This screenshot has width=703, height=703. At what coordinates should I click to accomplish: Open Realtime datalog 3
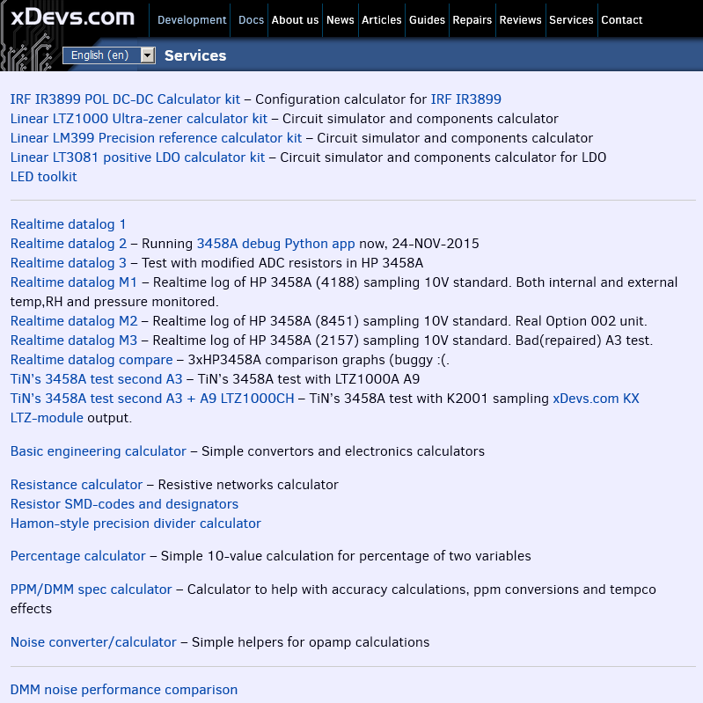point(69,263)
